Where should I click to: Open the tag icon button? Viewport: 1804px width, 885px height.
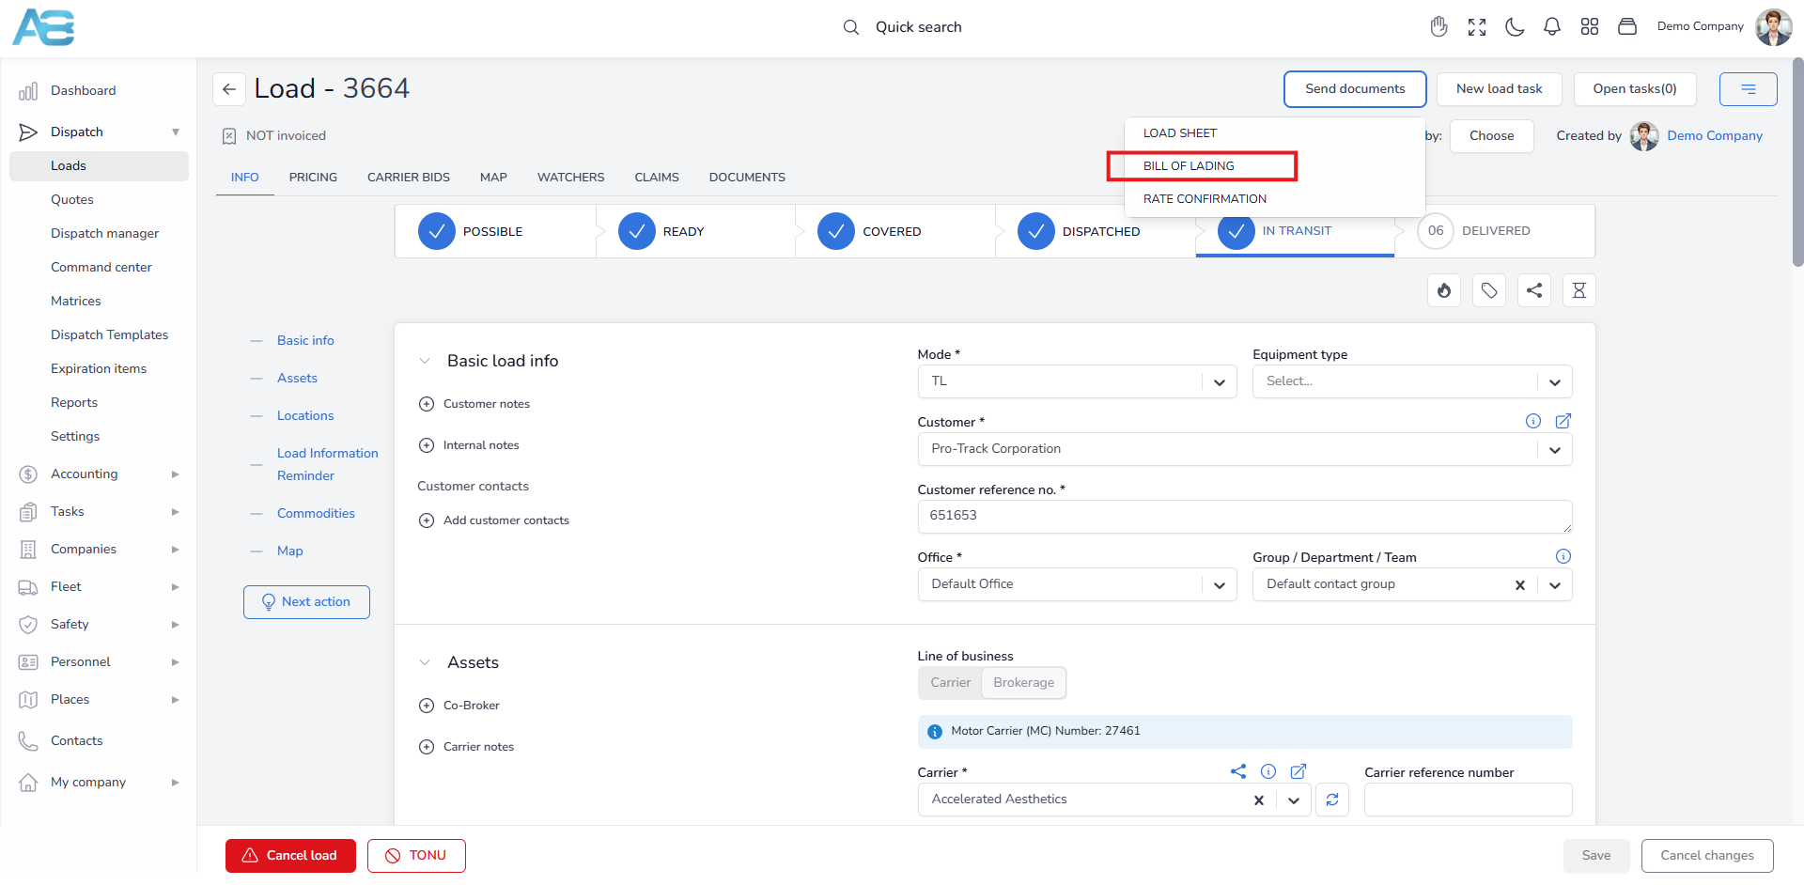click(1489, 290)
